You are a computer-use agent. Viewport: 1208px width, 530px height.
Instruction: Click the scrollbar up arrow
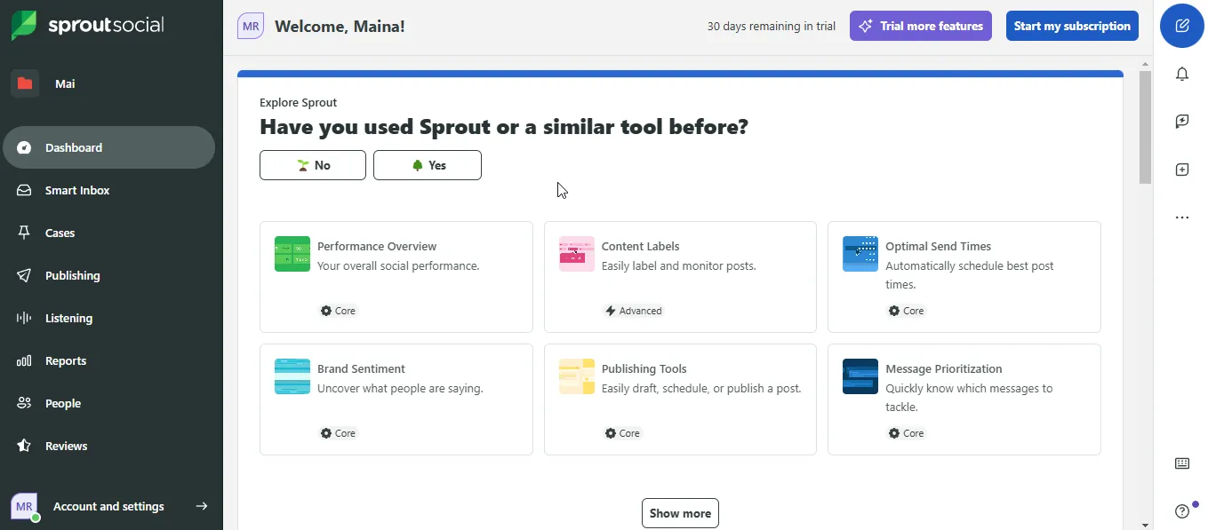coord(1146,63)
